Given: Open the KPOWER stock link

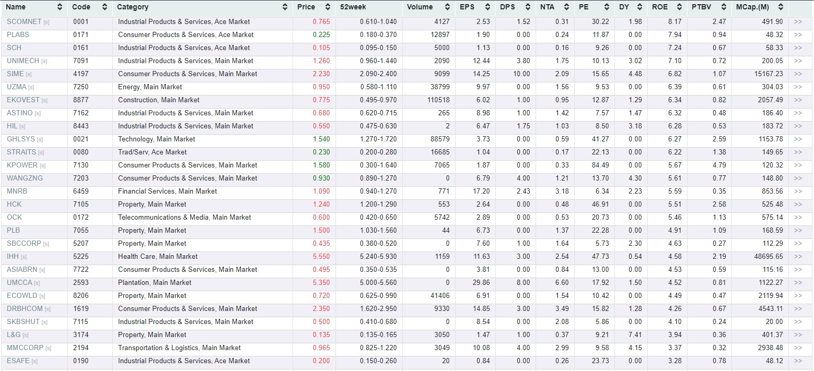Looking at the screenshot, I should tap(22, 165).
